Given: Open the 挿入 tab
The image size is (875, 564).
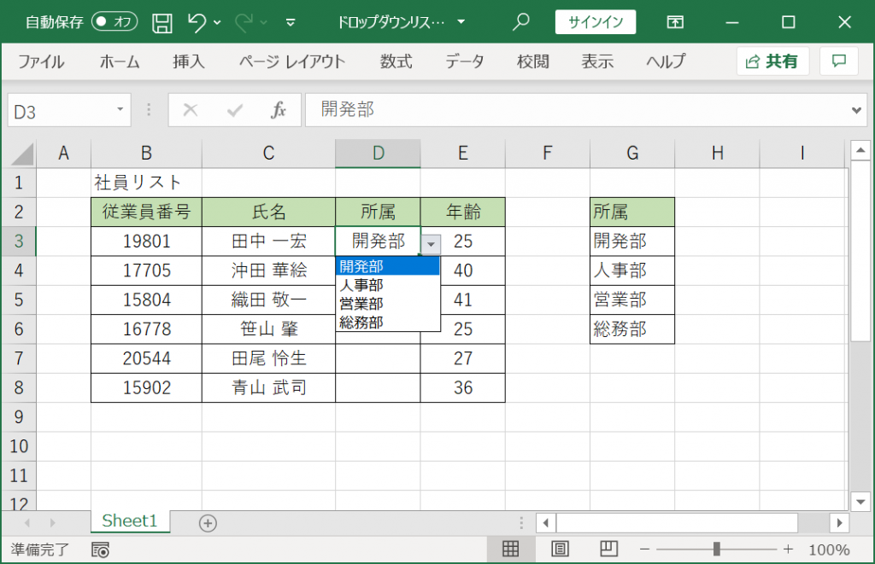Looking at the screenshot, I should coord(189,61).
